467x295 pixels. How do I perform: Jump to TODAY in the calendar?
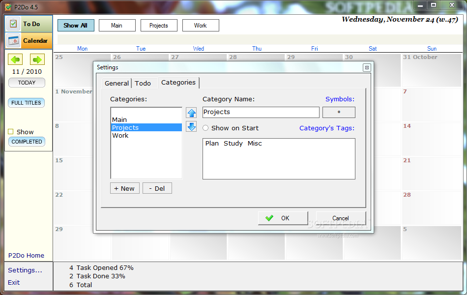coord(27,83)
